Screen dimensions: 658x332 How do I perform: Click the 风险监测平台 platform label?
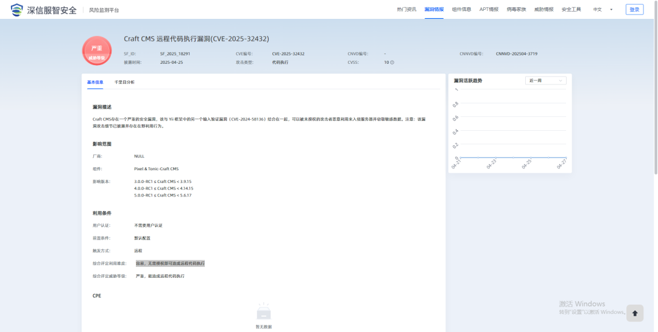pos(104,10)
